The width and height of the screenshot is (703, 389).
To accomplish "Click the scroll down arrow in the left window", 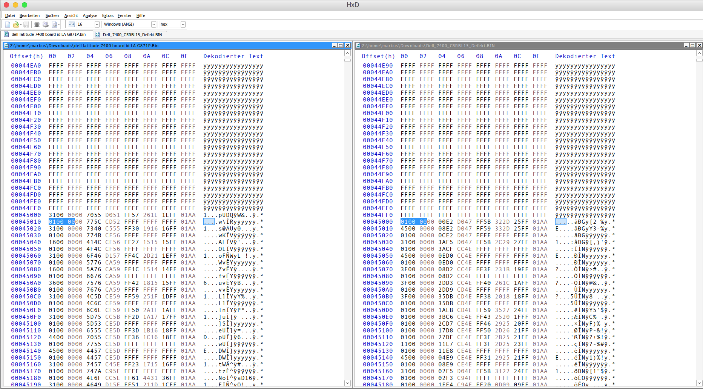I will coord(347,383).
